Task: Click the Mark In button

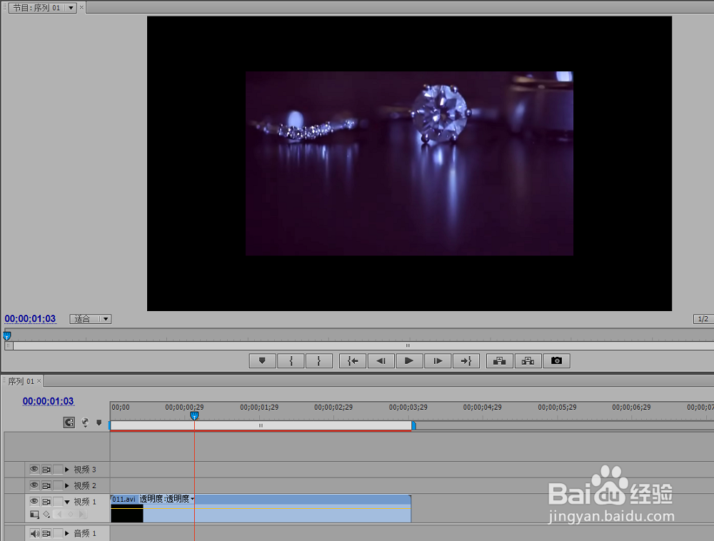Action: [x=291, y=361]
